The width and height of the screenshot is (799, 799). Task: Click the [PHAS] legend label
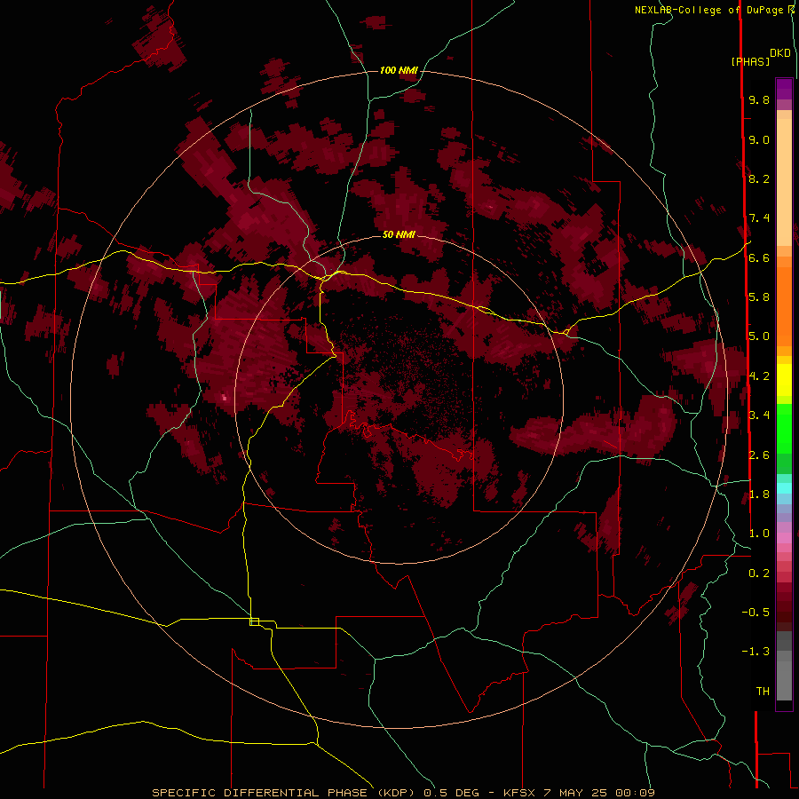pos(750,61)
